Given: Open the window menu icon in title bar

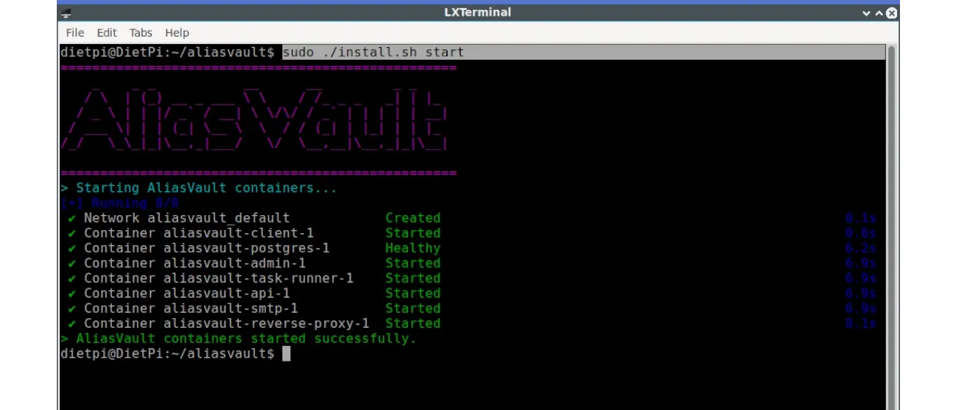Looking at the screenshot, I should pos(66,13).
